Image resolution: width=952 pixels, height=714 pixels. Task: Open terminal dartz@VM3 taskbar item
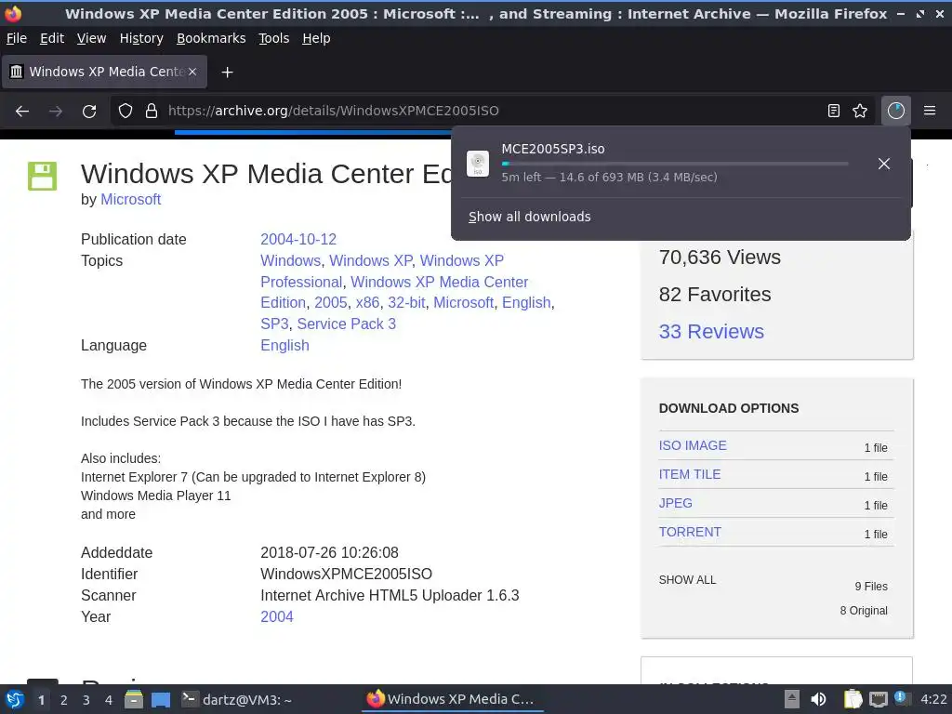237,699
